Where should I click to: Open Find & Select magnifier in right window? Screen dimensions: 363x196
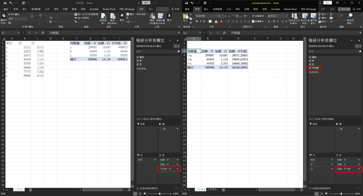350,19
